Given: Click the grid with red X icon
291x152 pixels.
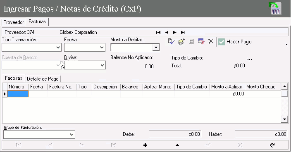Looking at the screenshot, I should click(201, 42).
